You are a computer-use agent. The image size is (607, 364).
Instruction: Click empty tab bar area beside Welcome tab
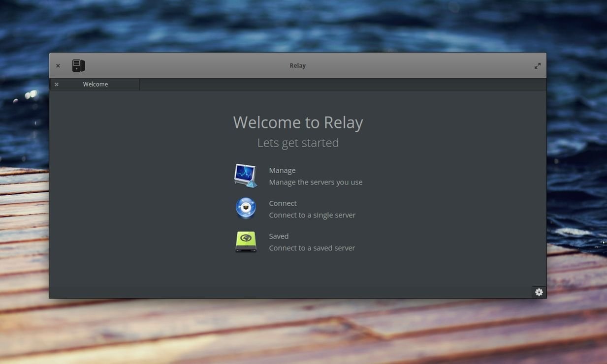340,85
